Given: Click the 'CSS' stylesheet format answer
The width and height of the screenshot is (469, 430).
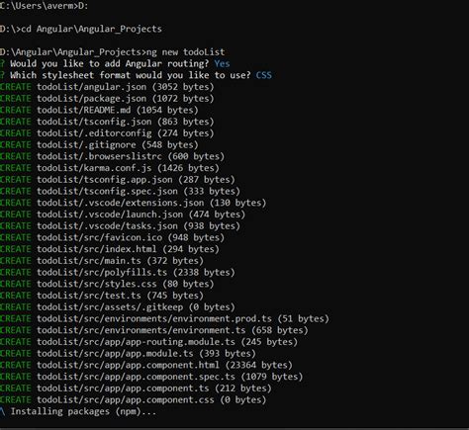Looking at the screenshot, I should coord(264,75).
